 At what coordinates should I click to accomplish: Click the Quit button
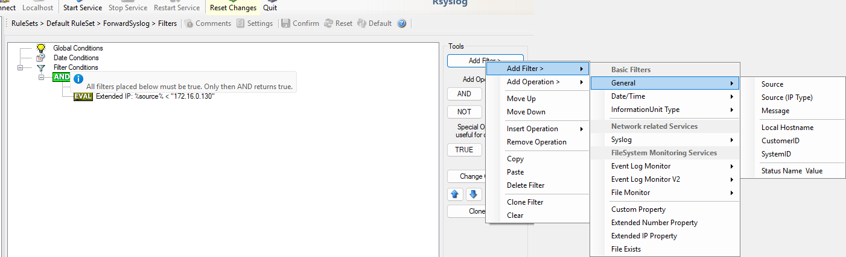pos(270,8)
